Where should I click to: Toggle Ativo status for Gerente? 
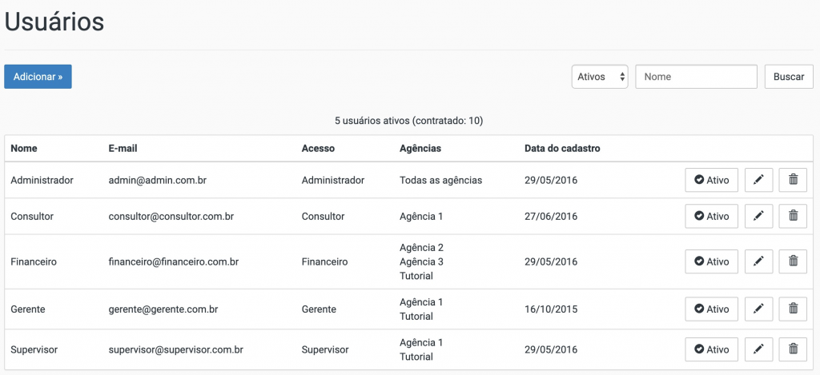pyautogui.click(x=711, y=309)
